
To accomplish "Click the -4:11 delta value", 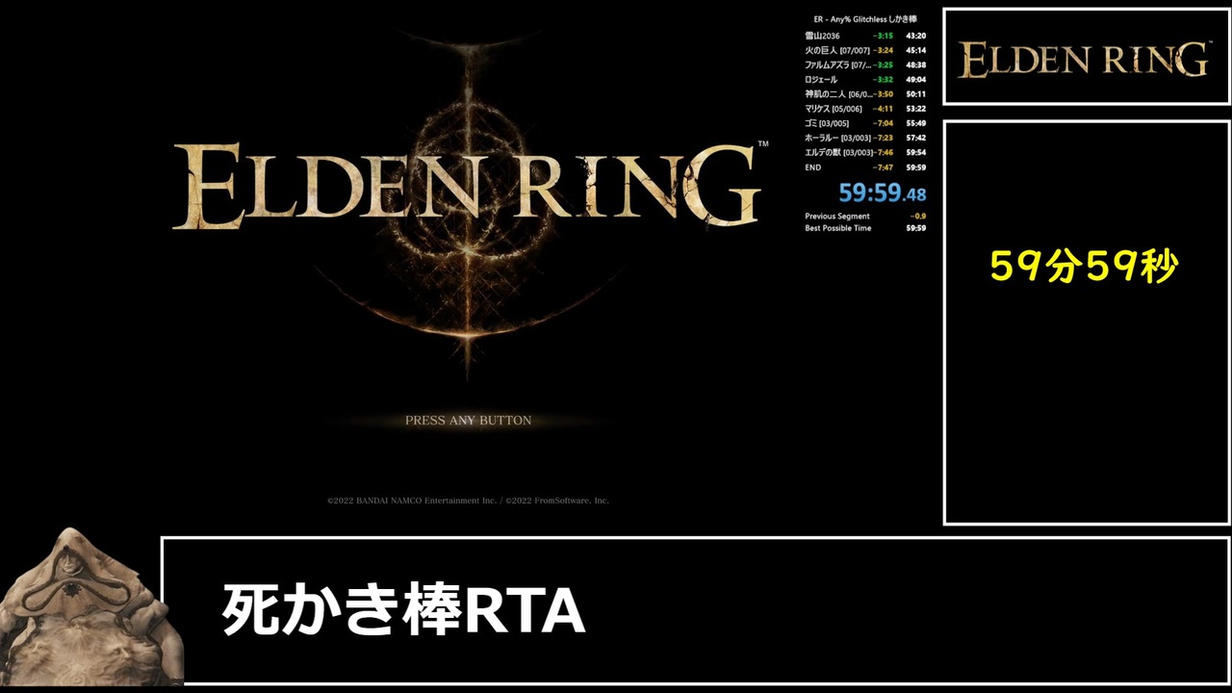I will tap(882, 109).
